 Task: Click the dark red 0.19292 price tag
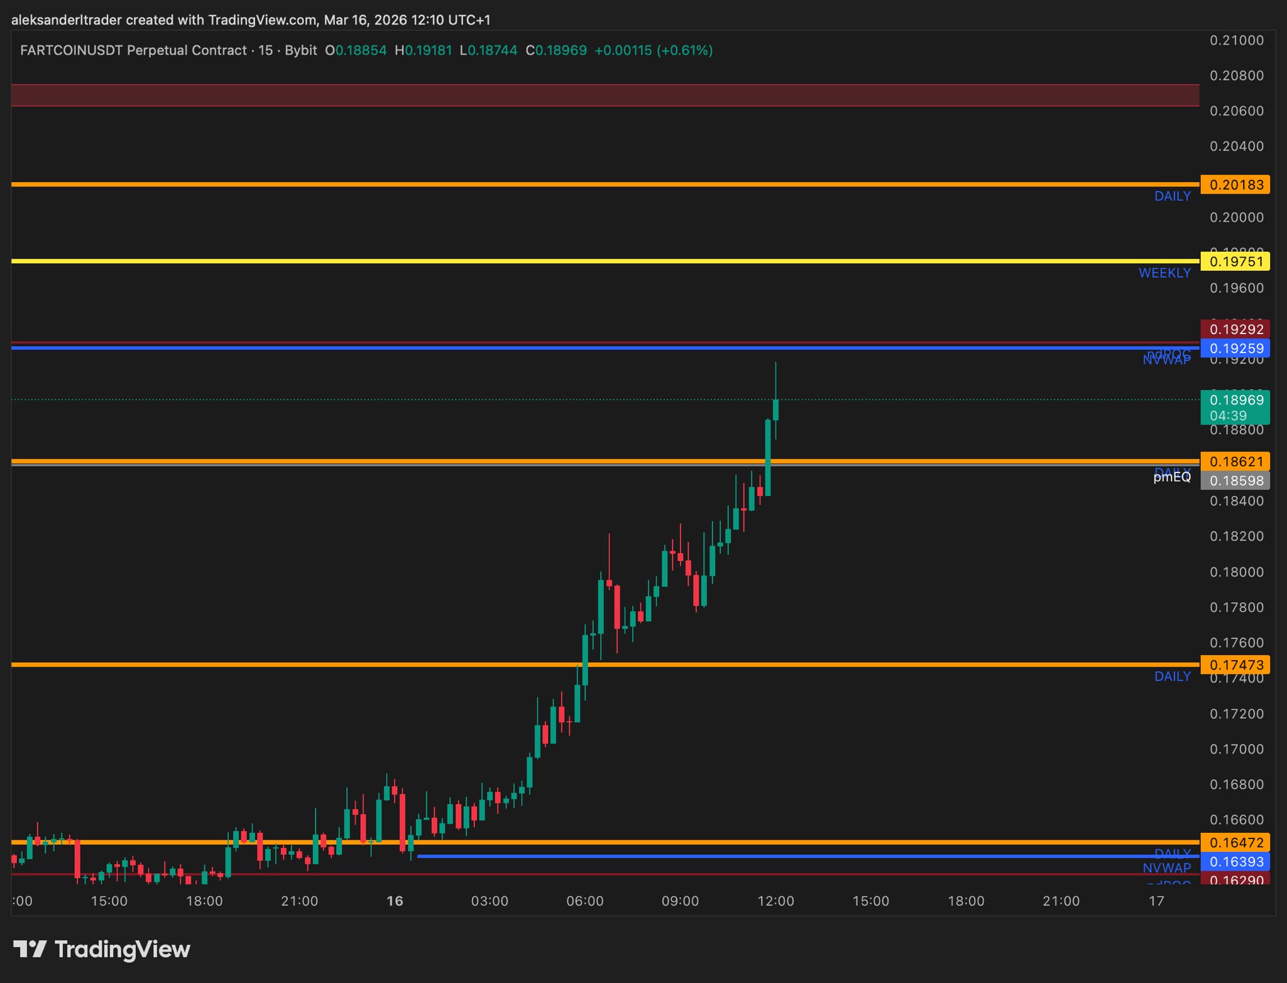tap(1235, 329)
